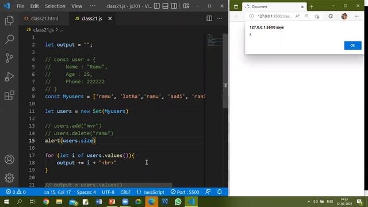
Task: Select the class21.js editor tab
Action: click(x=91, y=18)
